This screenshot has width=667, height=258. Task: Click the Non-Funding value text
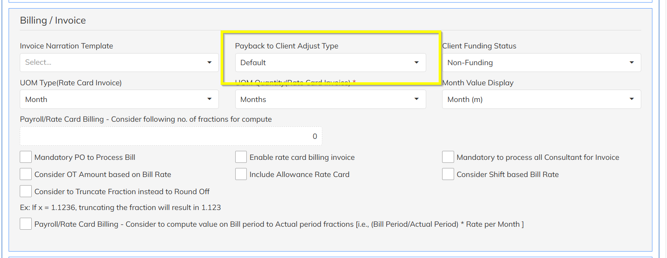pyautogui.click(x=470, y=63)
